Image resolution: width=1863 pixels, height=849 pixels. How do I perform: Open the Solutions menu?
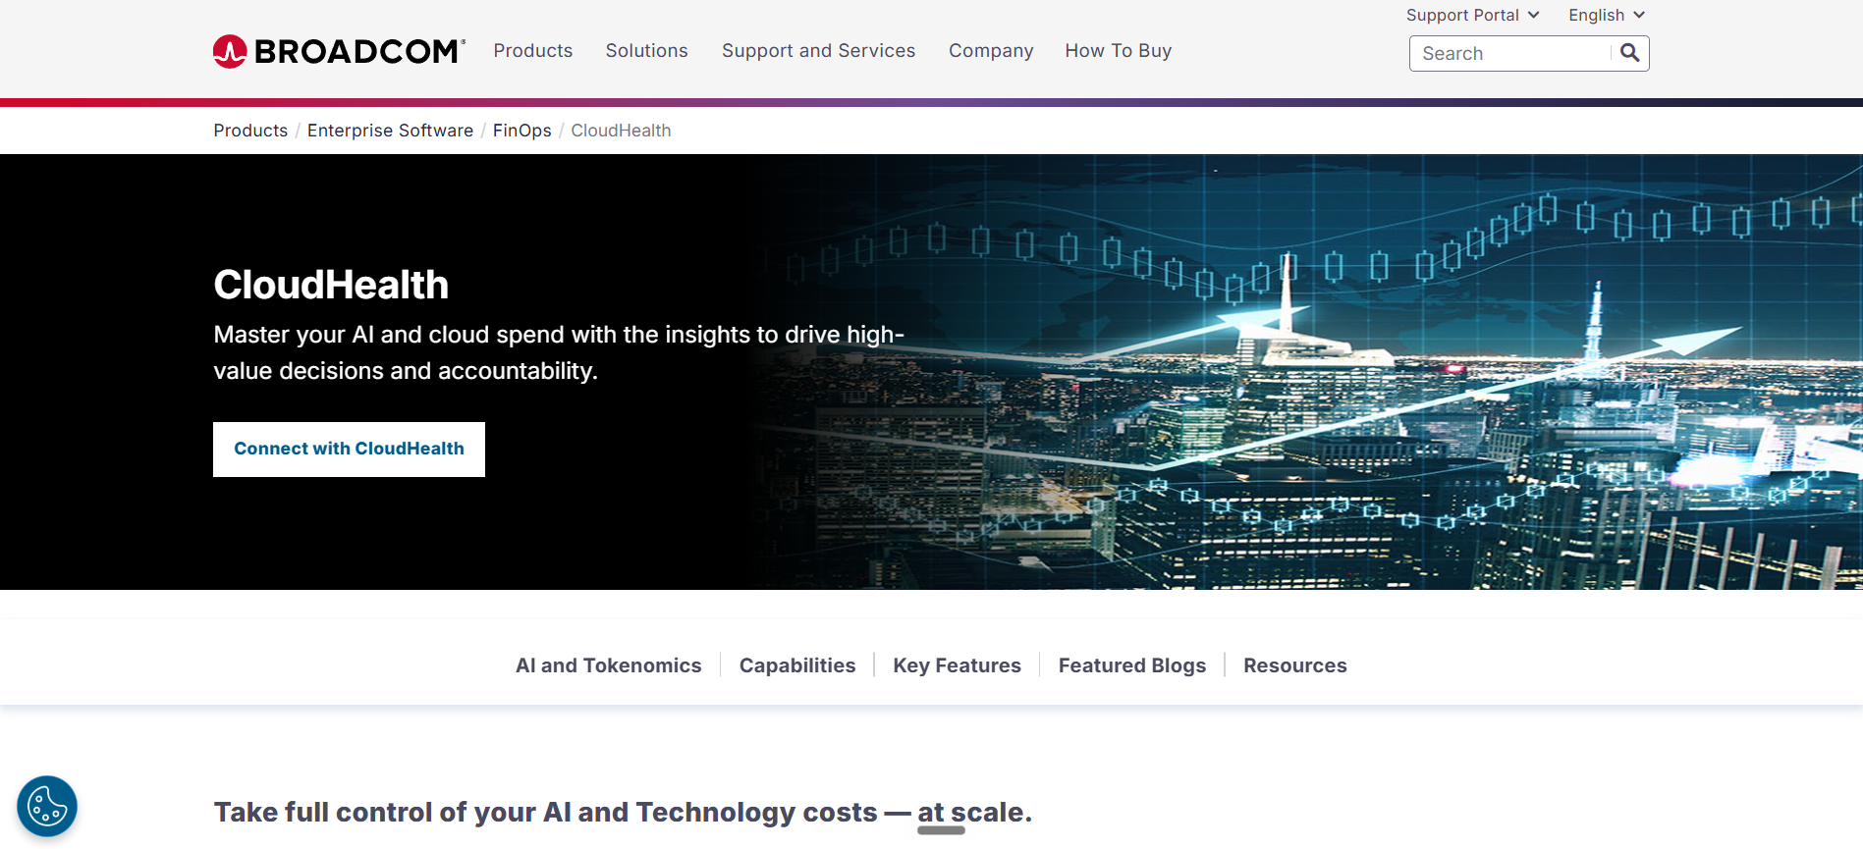pos(646,50)
